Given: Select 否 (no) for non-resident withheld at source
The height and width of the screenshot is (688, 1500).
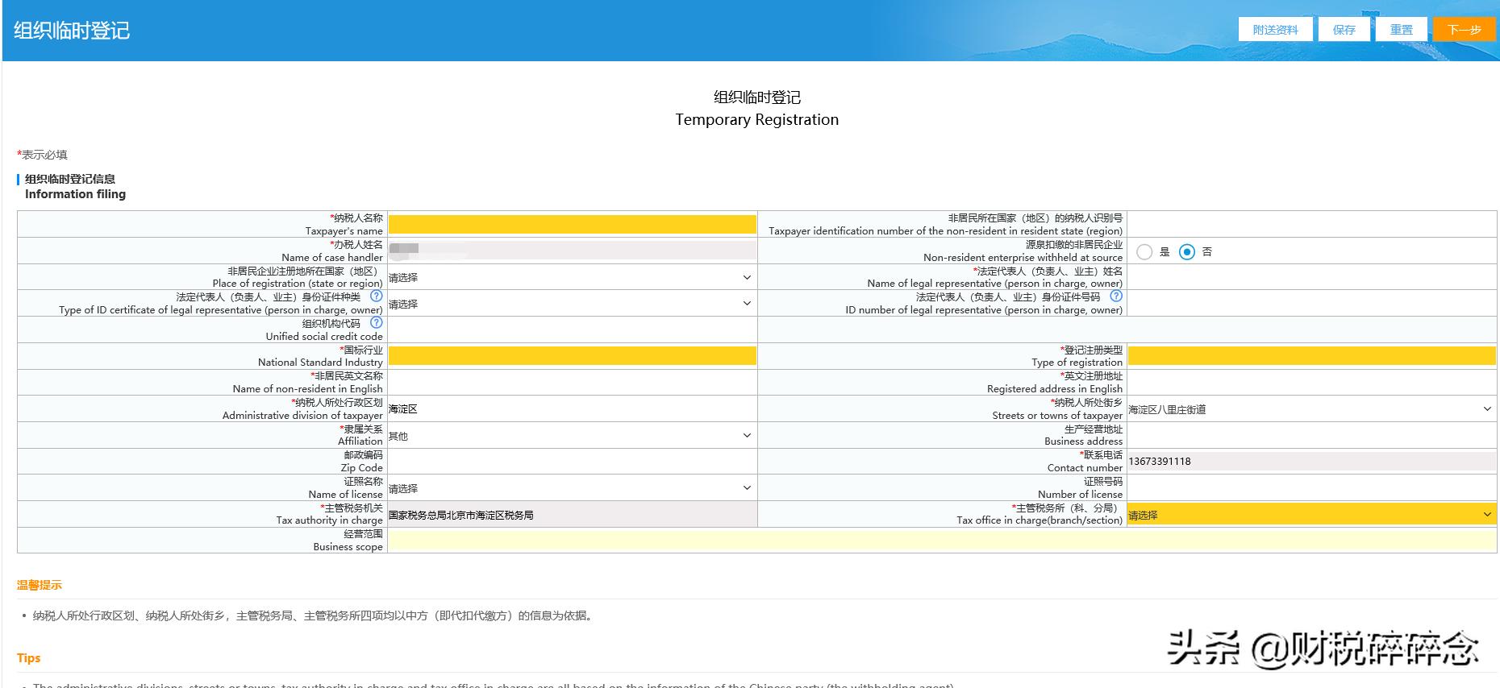Looking at the screenshot, I should (x=1186, y=252).
